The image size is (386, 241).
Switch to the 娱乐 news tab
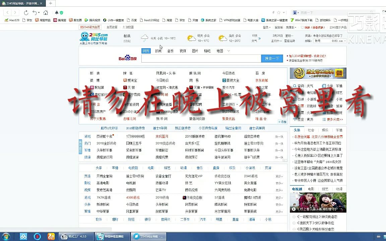click(325, 130)
